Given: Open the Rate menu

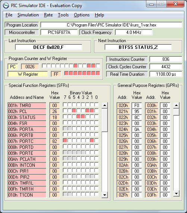Looking at the screenshot, I should (48, 15).
